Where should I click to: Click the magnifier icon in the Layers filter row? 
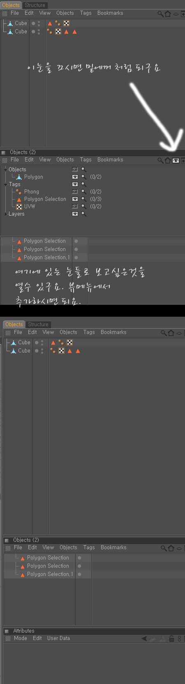[83, 214]
